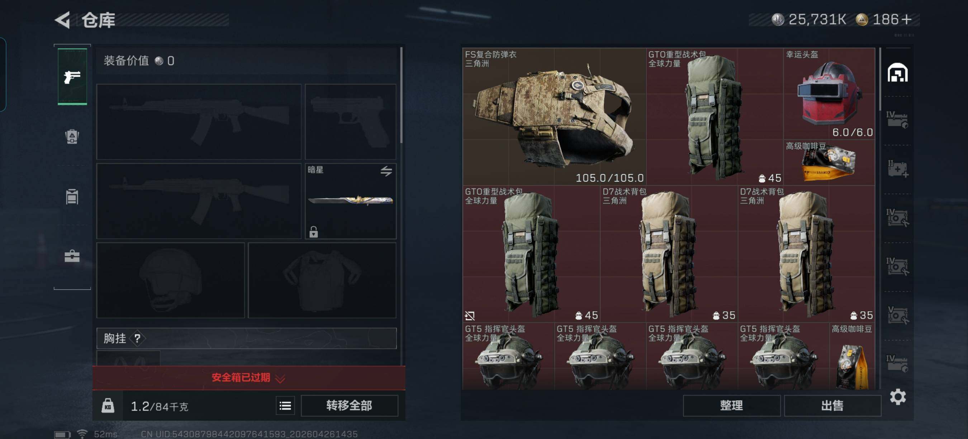The image size is (968, 439).
Task: Select the level V tool box in sidebar
Action: [x=897, y=315]
